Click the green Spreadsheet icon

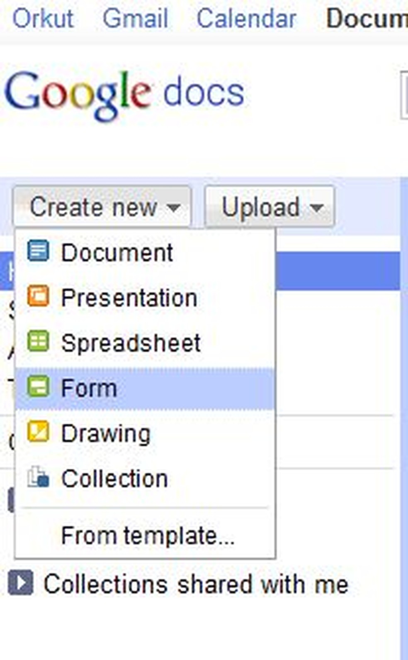coord(38,342)
